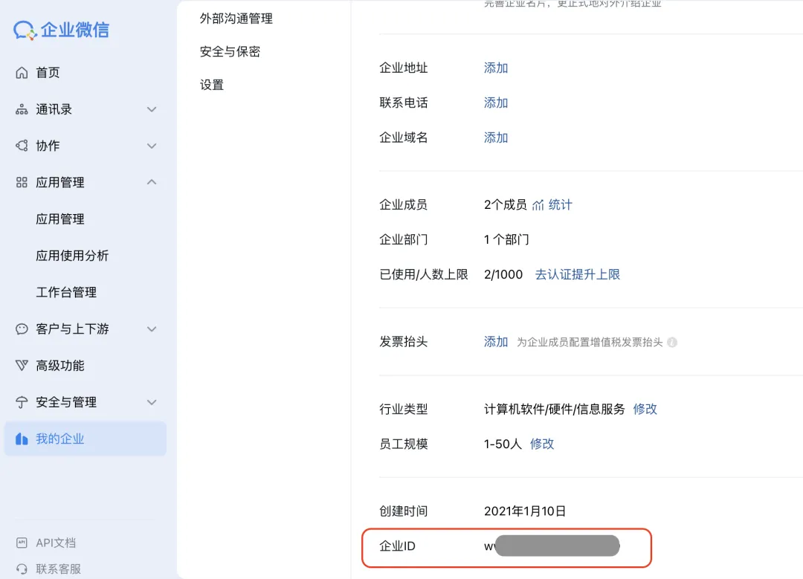
Task: Open 应用使用分析 sub-item
Action: [72, 256]
